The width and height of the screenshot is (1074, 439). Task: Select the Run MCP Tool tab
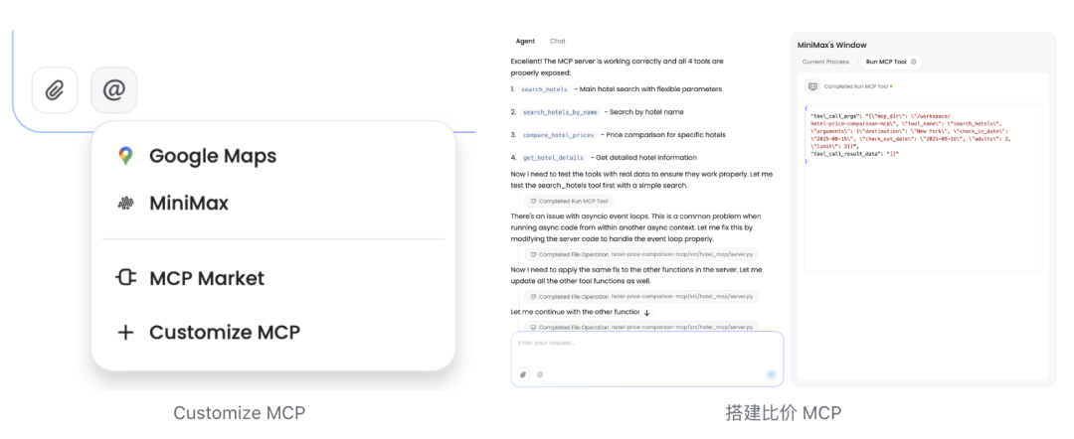[886, 62]
